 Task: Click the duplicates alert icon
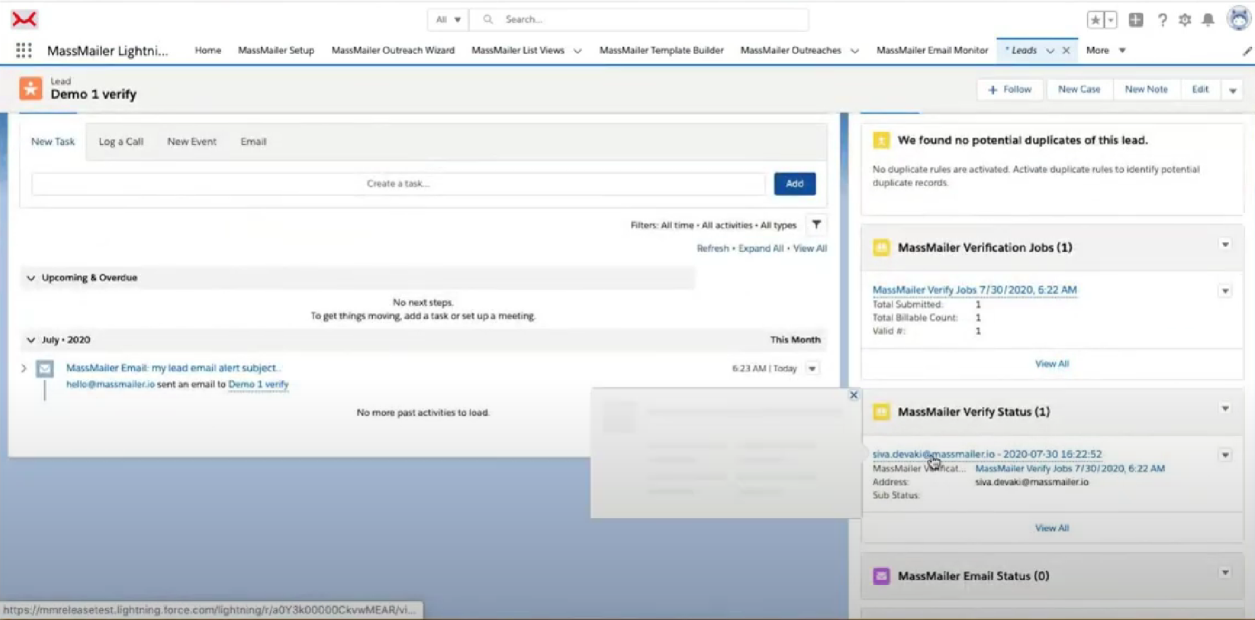click(881, 140)
